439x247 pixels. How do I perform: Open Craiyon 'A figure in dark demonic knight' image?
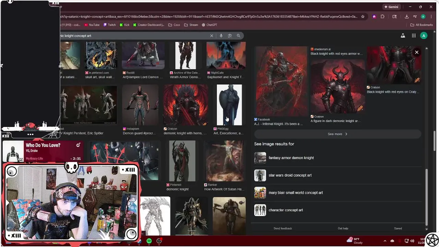[337, 86]
